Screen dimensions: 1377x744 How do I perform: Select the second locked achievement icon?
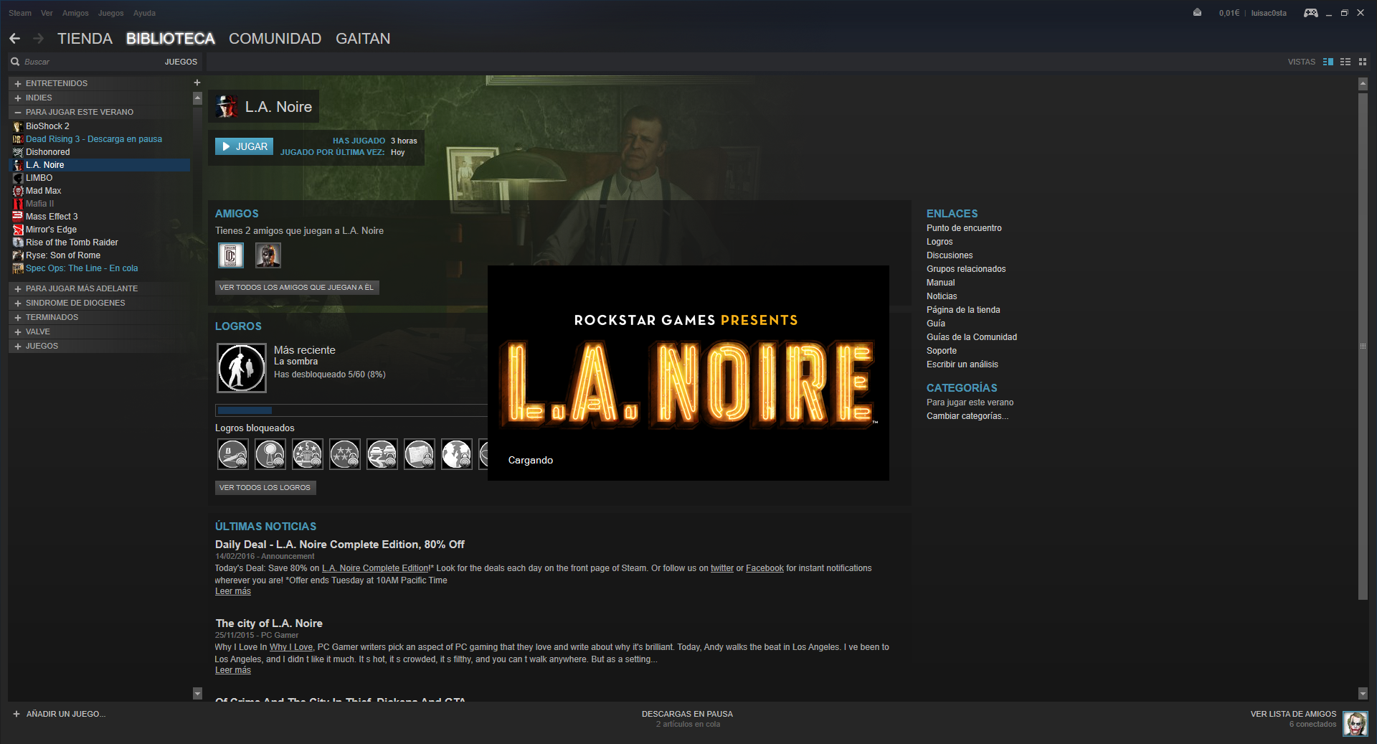(x=270, y=454)
